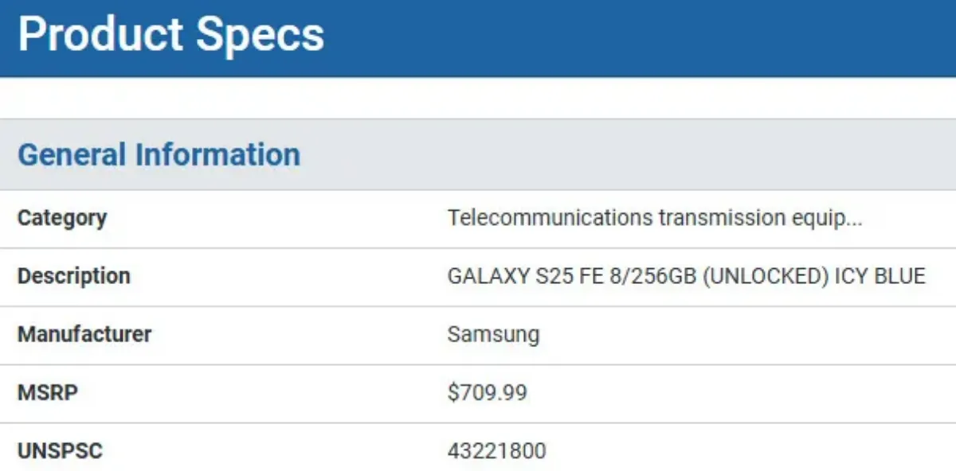956x471 pixels.
Task: Select the UNSPSC row label
Action: click(60, 452)
